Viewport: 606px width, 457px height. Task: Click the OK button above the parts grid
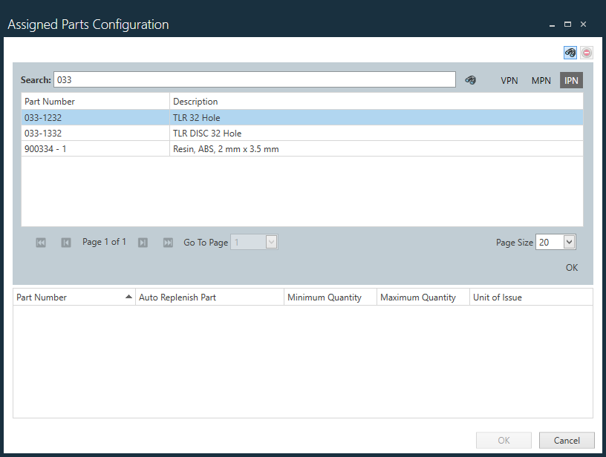[571, 267]
